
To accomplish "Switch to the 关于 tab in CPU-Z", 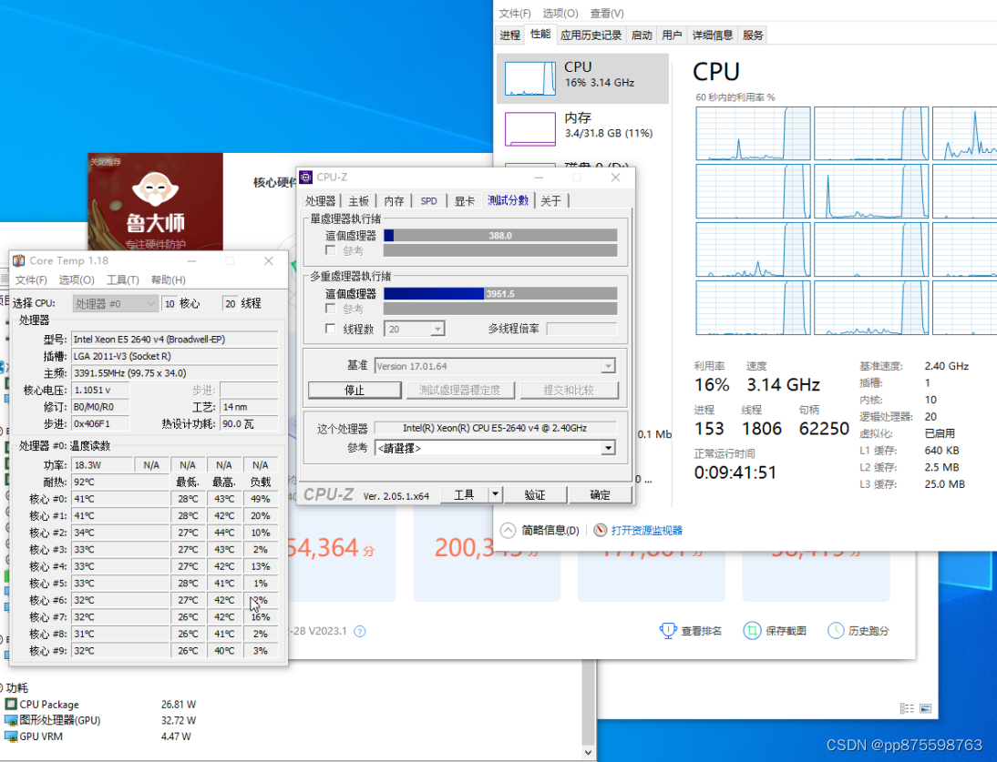I will point(551,201).
